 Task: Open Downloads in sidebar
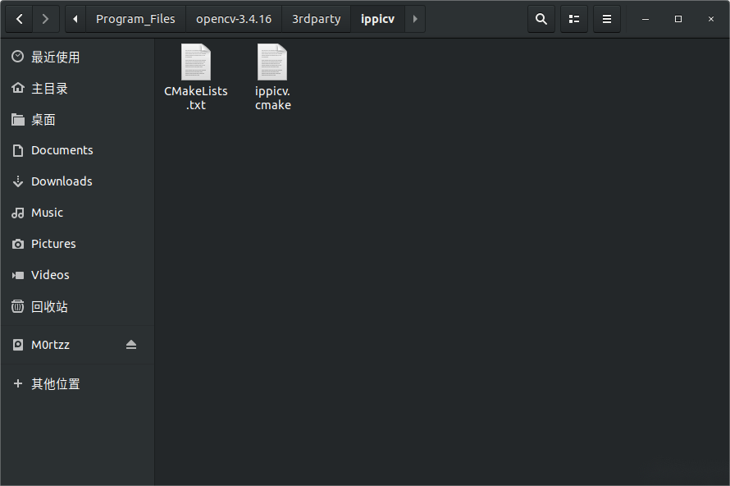point(77,181)
